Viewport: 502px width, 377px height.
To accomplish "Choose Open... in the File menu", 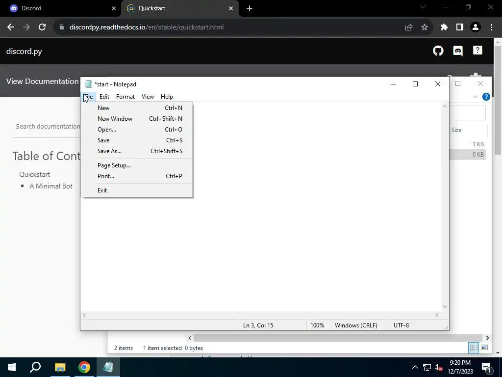I will click(137, 130).
